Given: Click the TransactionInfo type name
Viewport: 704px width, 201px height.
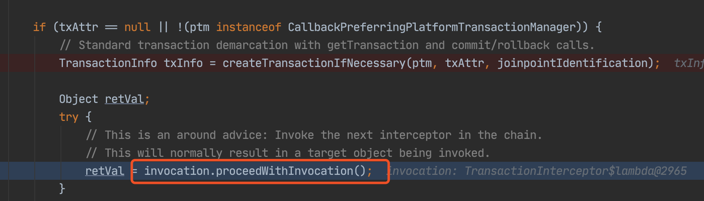Looking at the screenshot, I should pyautogui.click(x=108, y=63).
